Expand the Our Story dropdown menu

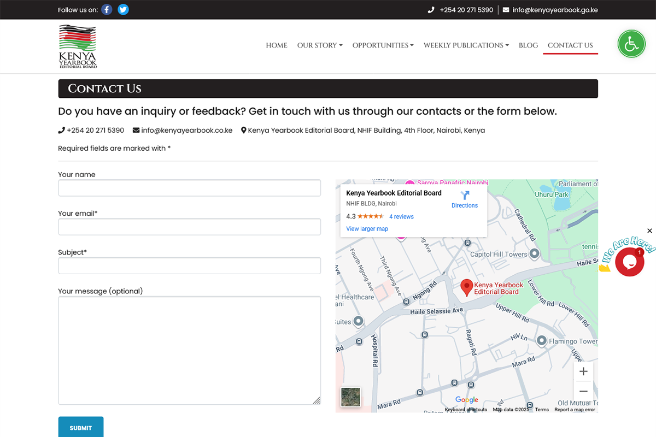[x=320, y=45]
